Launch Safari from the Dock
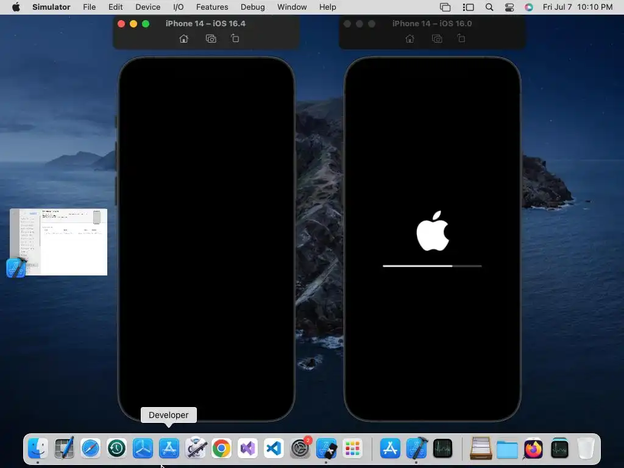Viewport: 624px width, 468px height. click(x=90, y=448)
